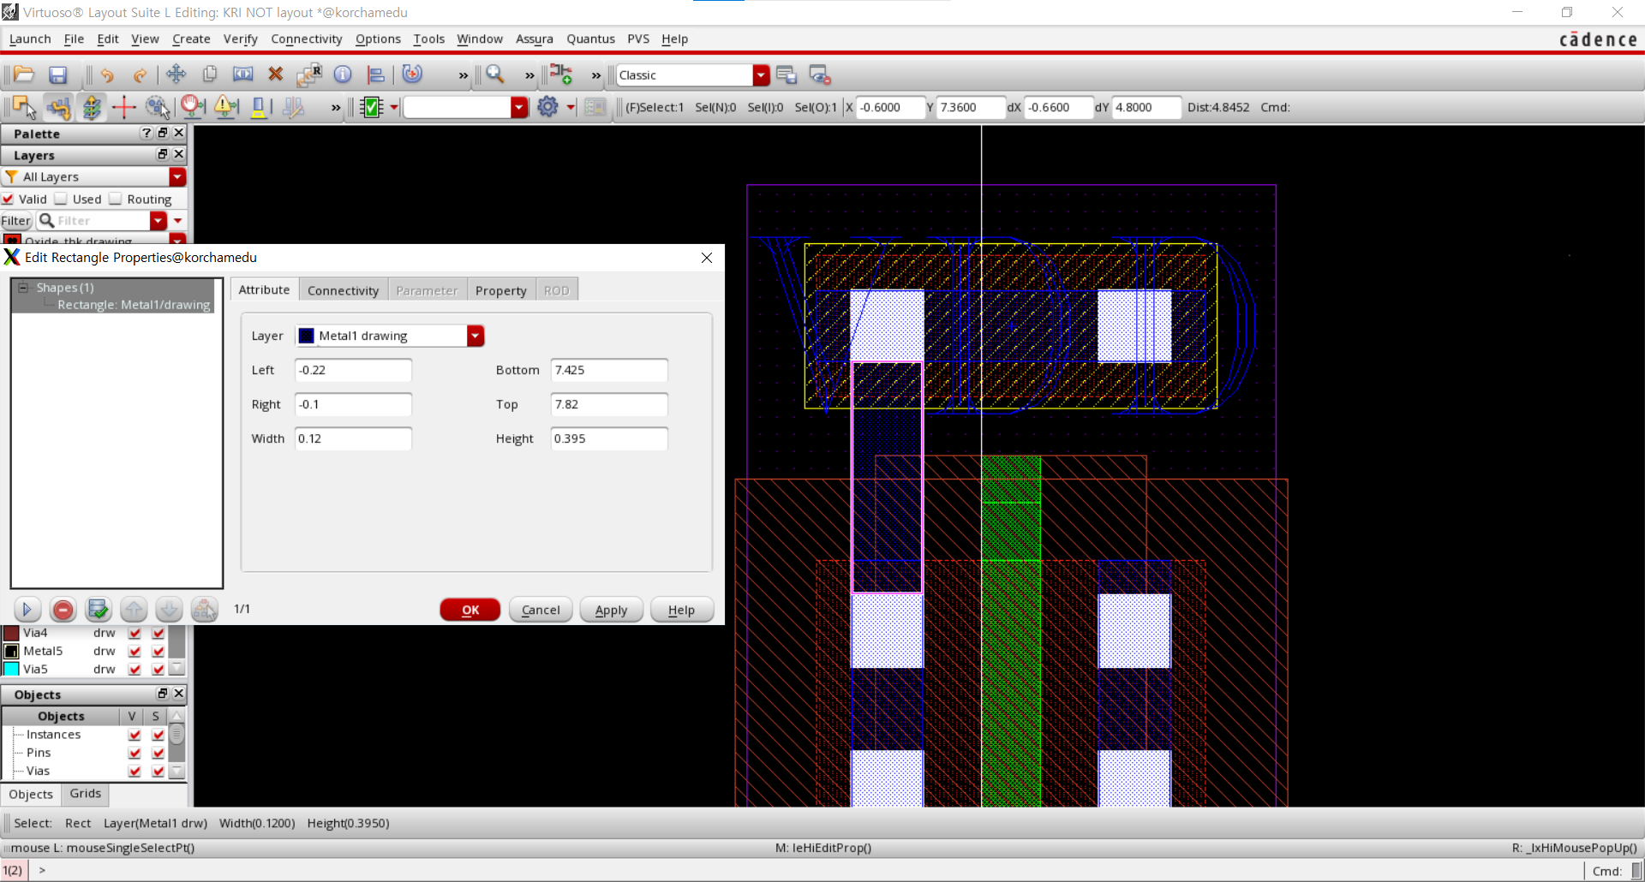
Task: Click the Align tool icon
Action: pyautogui.click(x=376, y=74)
